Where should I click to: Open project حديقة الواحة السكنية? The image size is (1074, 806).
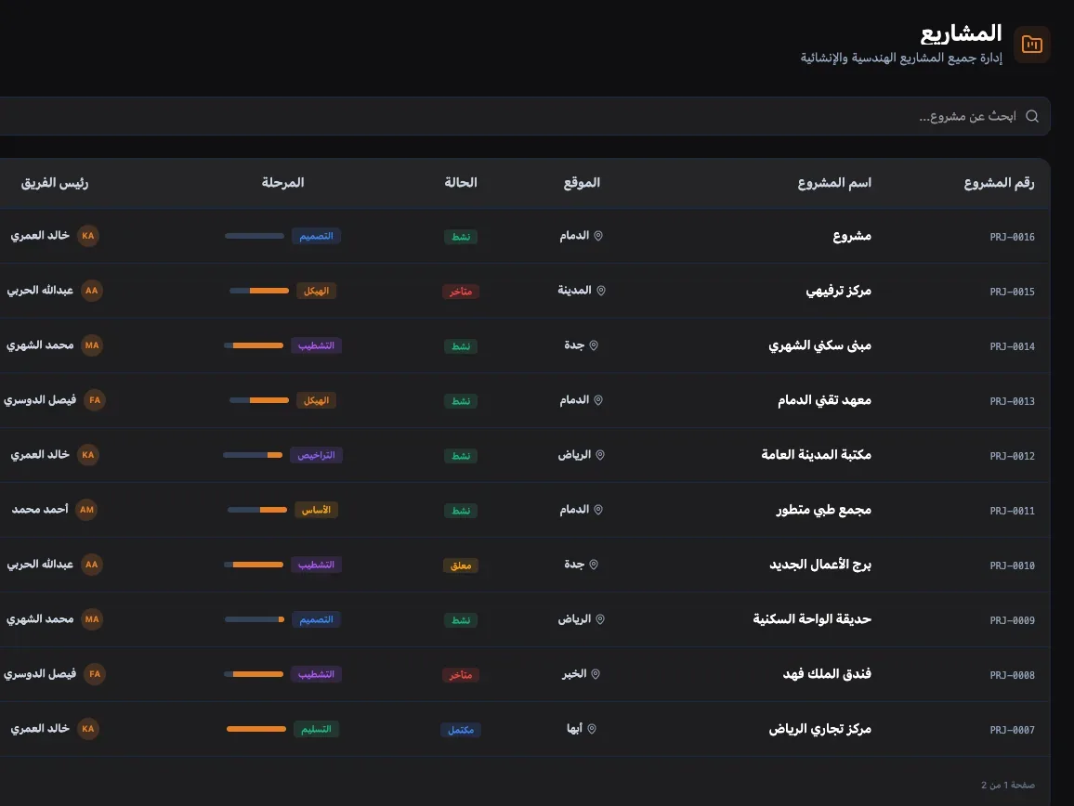point(812,619)
